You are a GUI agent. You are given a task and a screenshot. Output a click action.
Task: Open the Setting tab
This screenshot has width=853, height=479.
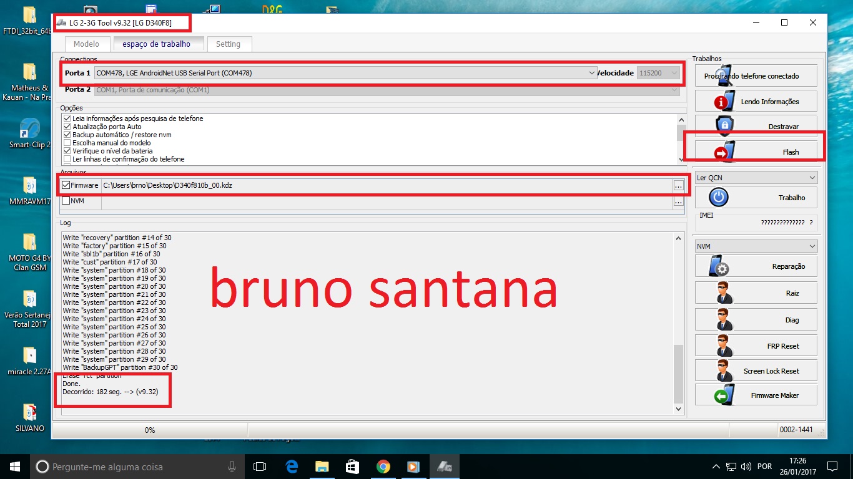click(228, 44)
